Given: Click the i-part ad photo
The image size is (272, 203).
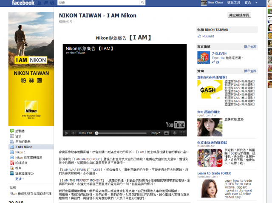Looking at the screenshot, I should click(210, 127).
